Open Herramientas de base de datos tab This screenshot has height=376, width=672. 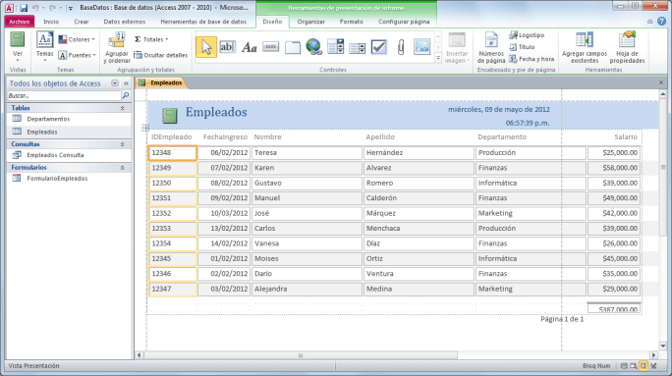click(x=203, y=22)
